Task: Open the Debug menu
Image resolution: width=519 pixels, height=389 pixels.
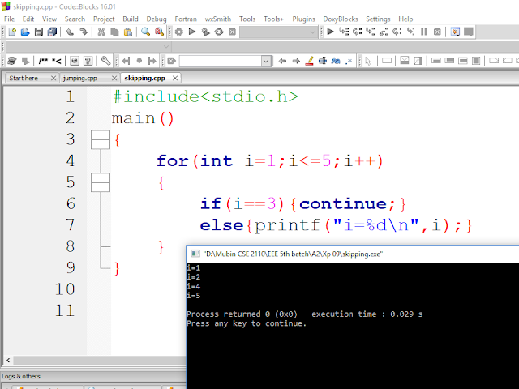Action: (157, 19)
